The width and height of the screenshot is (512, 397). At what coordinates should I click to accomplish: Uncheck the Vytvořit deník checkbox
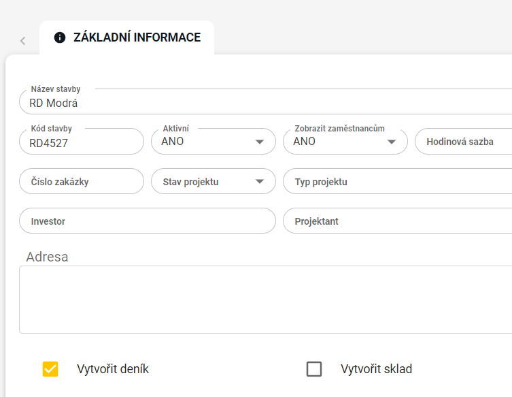point(50,369)
